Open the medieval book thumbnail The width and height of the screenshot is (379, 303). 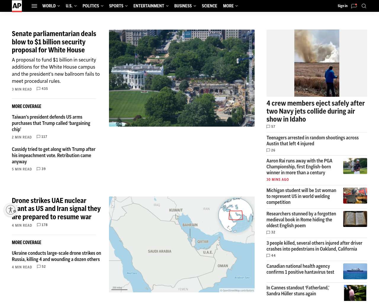[355, 219]
